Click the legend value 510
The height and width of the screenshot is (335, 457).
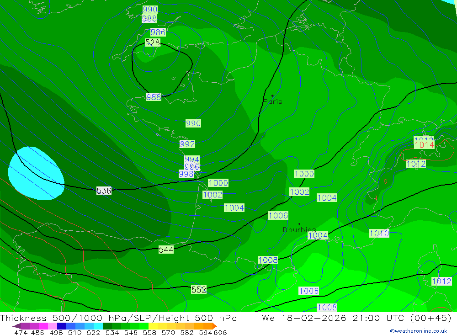point(74,332)
